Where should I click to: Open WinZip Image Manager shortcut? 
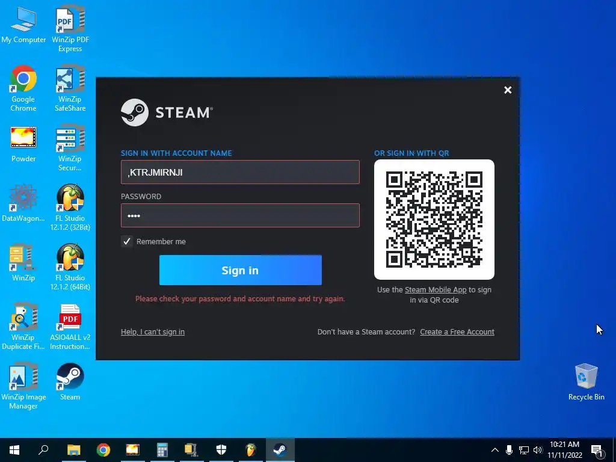(x=23, y=386)
